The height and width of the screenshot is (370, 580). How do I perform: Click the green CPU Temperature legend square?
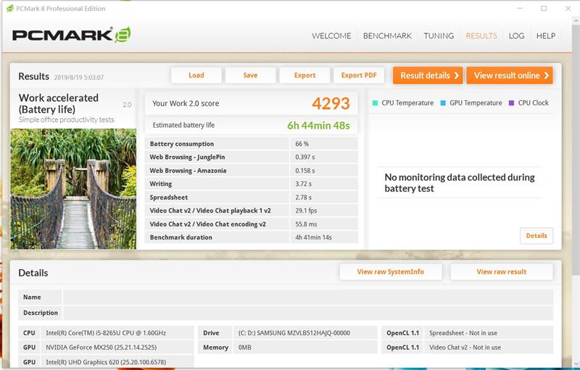click(375, 103)
